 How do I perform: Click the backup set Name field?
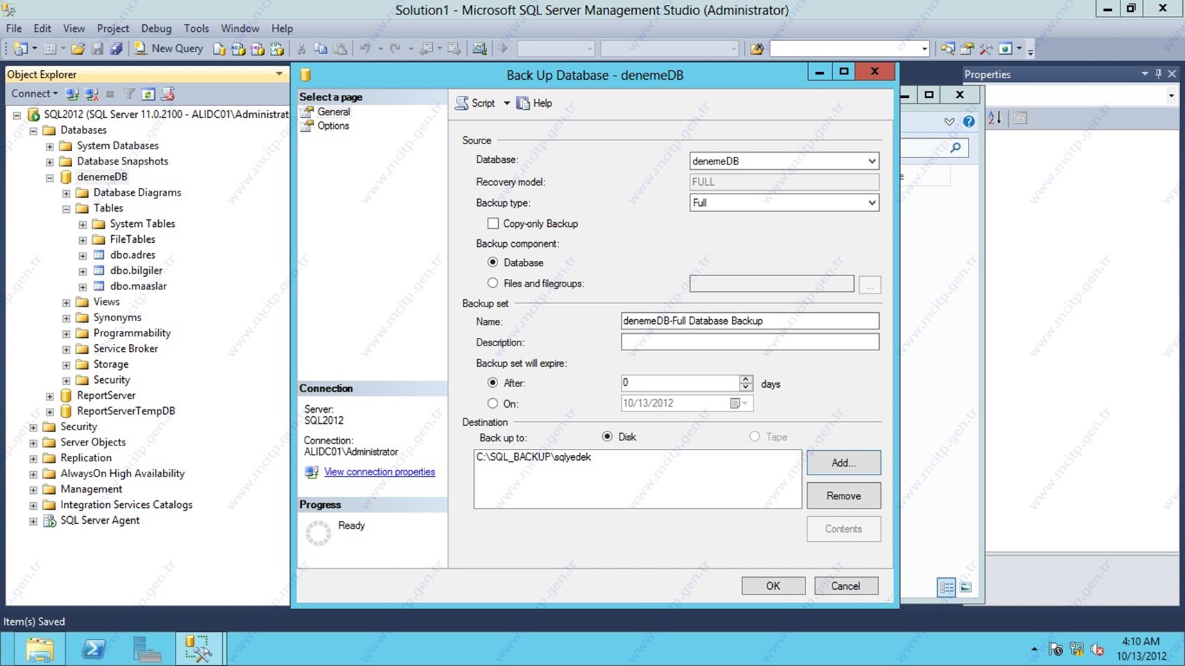tap(750, 321)
